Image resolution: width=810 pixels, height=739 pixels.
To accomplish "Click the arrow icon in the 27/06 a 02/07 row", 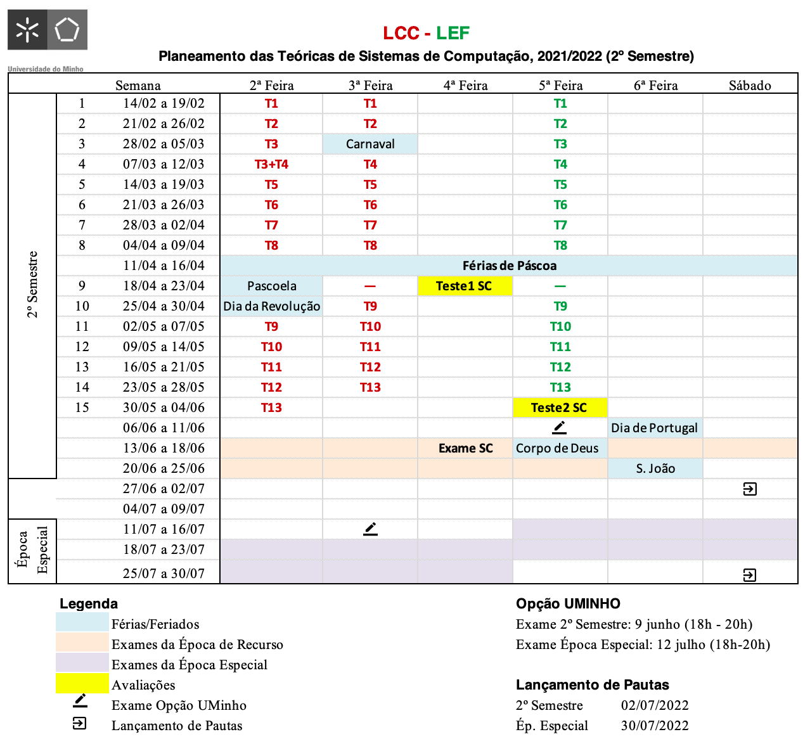I will click(750, 489).
